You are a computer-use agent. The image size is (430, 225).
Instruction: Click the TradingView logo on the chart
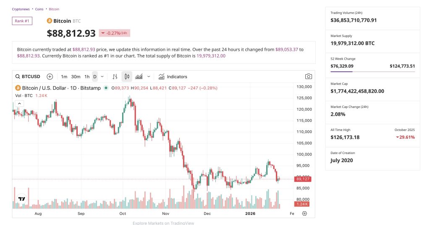pos(21,199)
